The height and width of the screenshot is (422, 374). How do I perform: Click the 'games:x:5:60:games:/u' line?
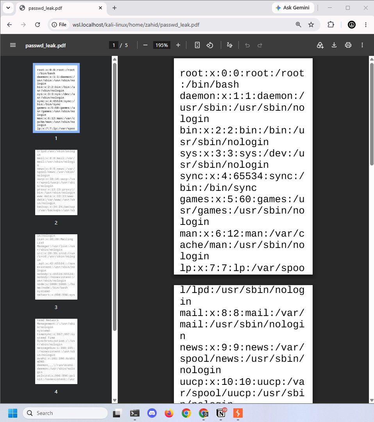click(x=242, y=199)
